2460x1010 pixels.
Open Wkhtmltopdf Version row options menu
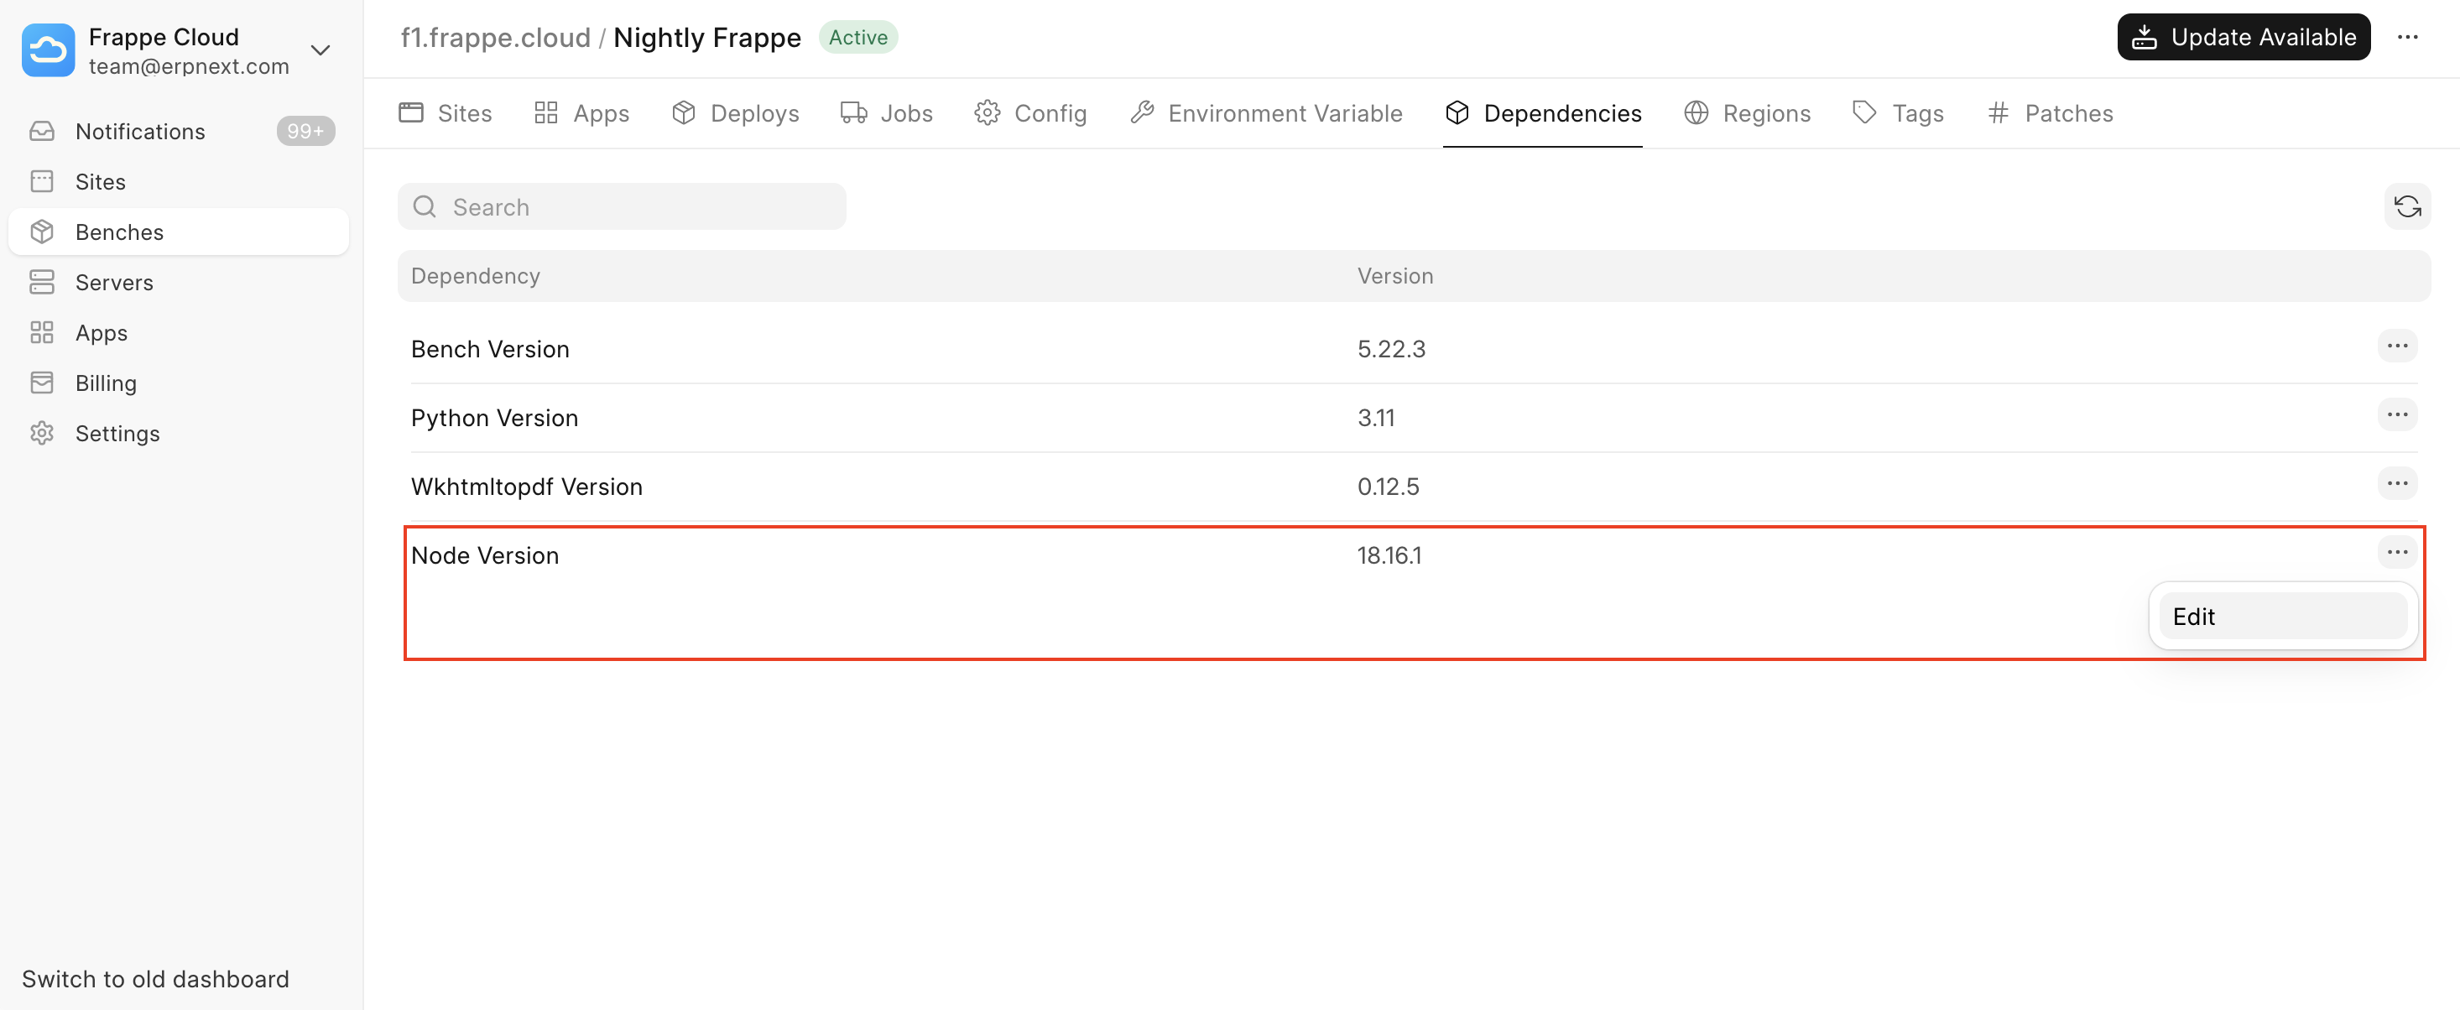(x=2396, y=484)
